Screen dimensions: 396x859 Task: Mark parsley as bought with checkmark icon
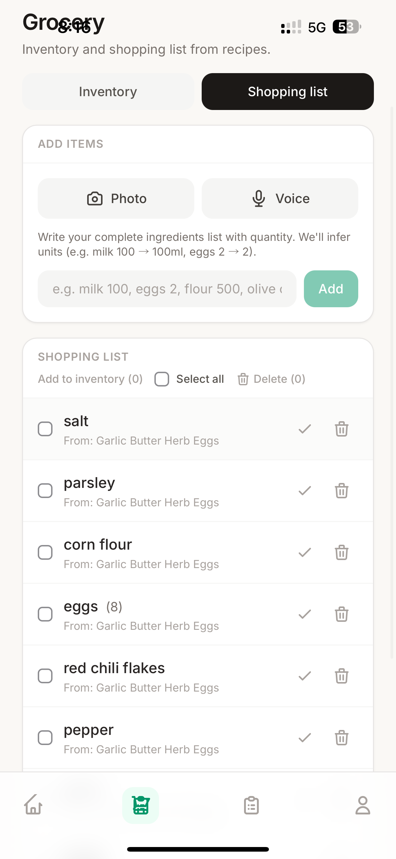click(x=305, y=491)
